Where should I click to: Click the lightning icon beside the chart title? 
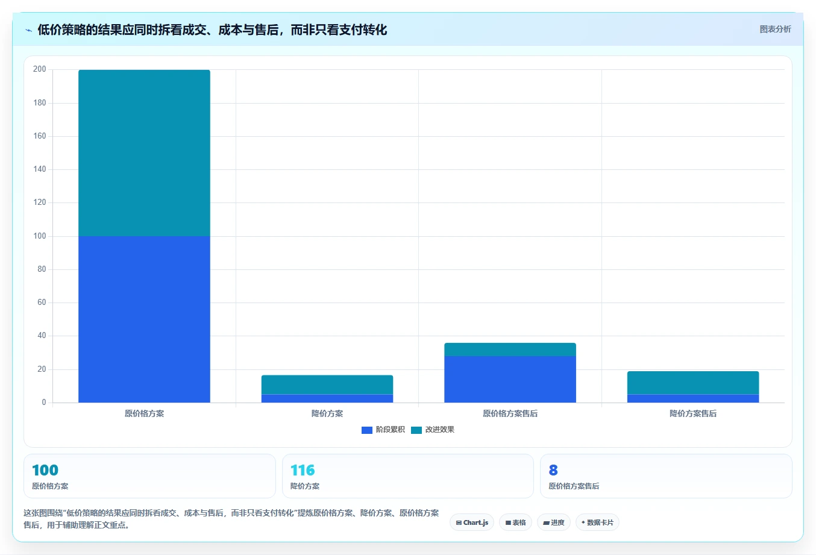[28, 30]
